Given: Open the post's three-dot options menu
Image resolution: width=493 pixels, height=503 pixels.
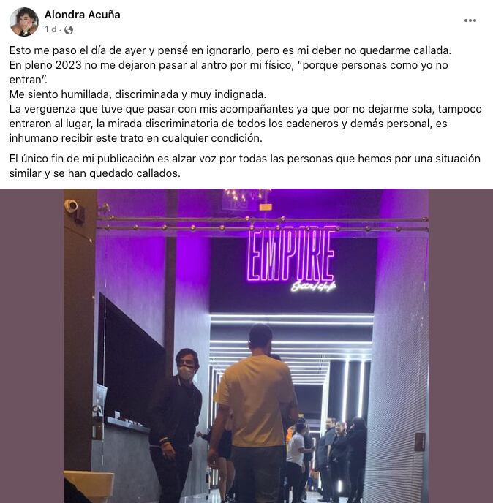Looking at the screenshot, I should click(x=470, y=20).
